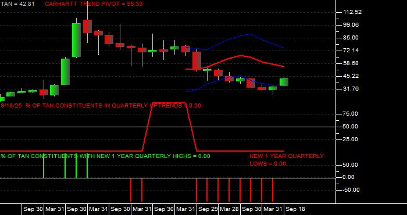Select the 0.00 axis label on the right scale
Image resolution: width=407 pixels, height=215 pixels.
pyautogui.click(x=349, y=177)
